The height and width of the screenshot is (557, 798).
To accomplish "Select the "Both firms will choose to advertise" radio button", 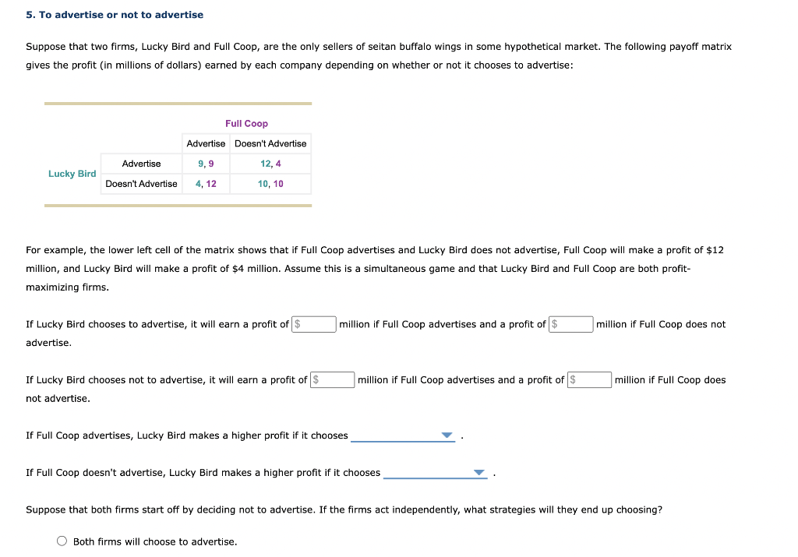I will (x=62, y=541).
